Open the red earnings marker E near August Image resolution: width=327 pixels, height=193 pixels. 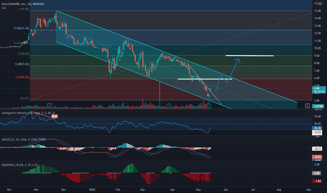coord(307,106)
